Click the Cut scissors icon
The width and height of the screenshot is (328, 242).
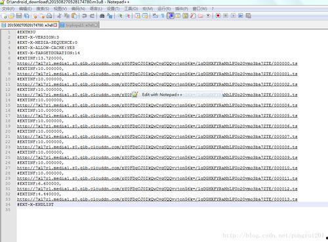pos(59,16)
